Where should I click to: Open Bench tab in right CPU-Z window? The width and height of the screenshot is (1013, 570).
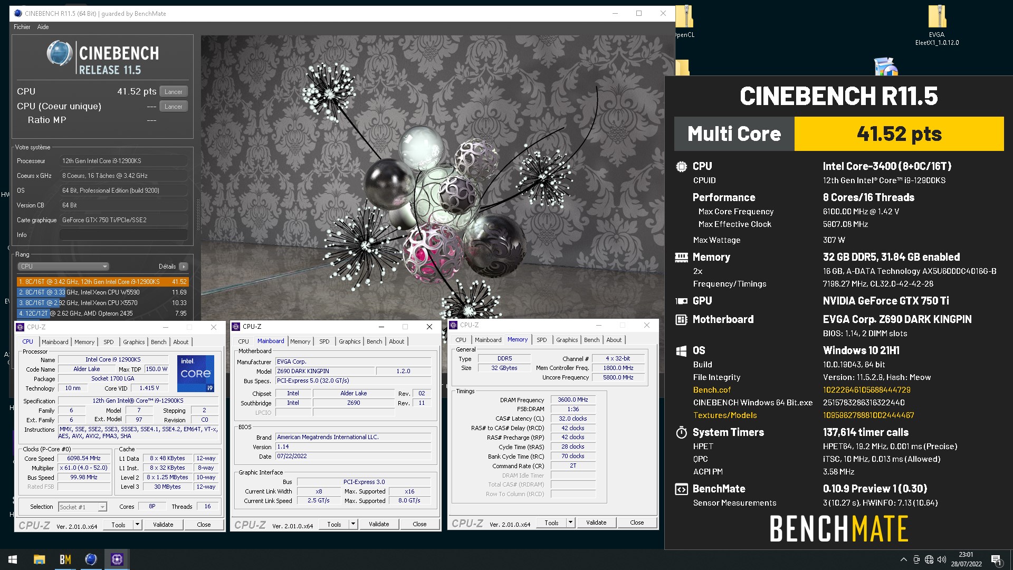coord(591,340)
